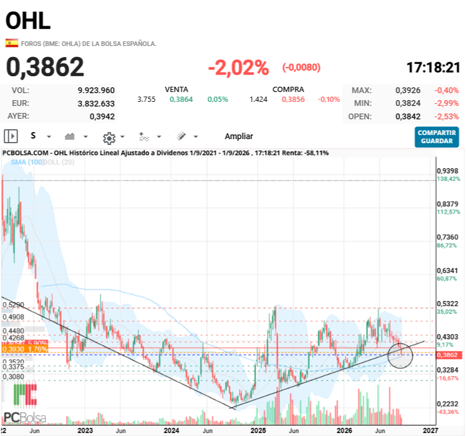Select the drawing pencil tool icon

(181, 136)
